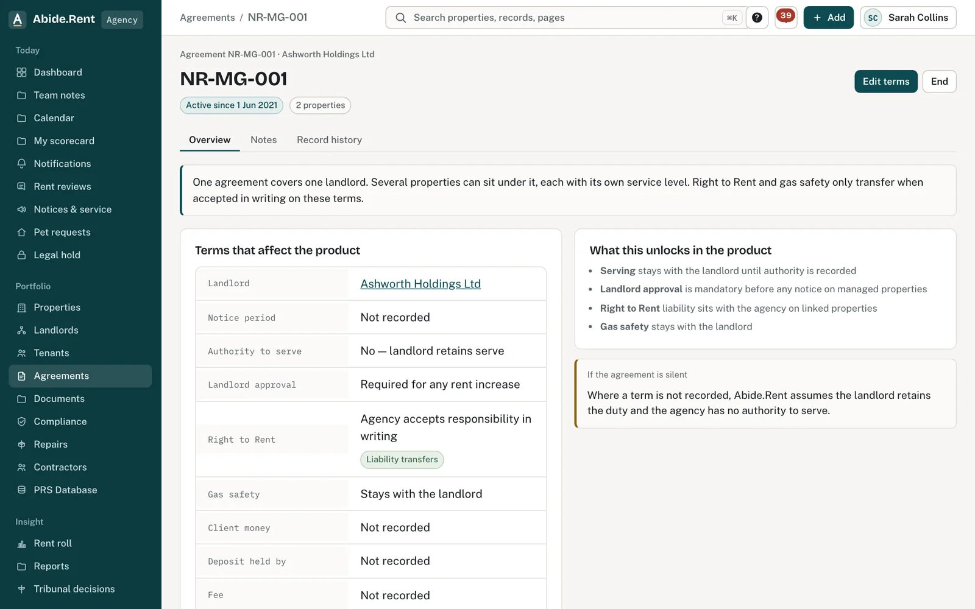Click the Notifications bell icon in sidebar
The width and height of the screenshot is (975, 609).
21,164
